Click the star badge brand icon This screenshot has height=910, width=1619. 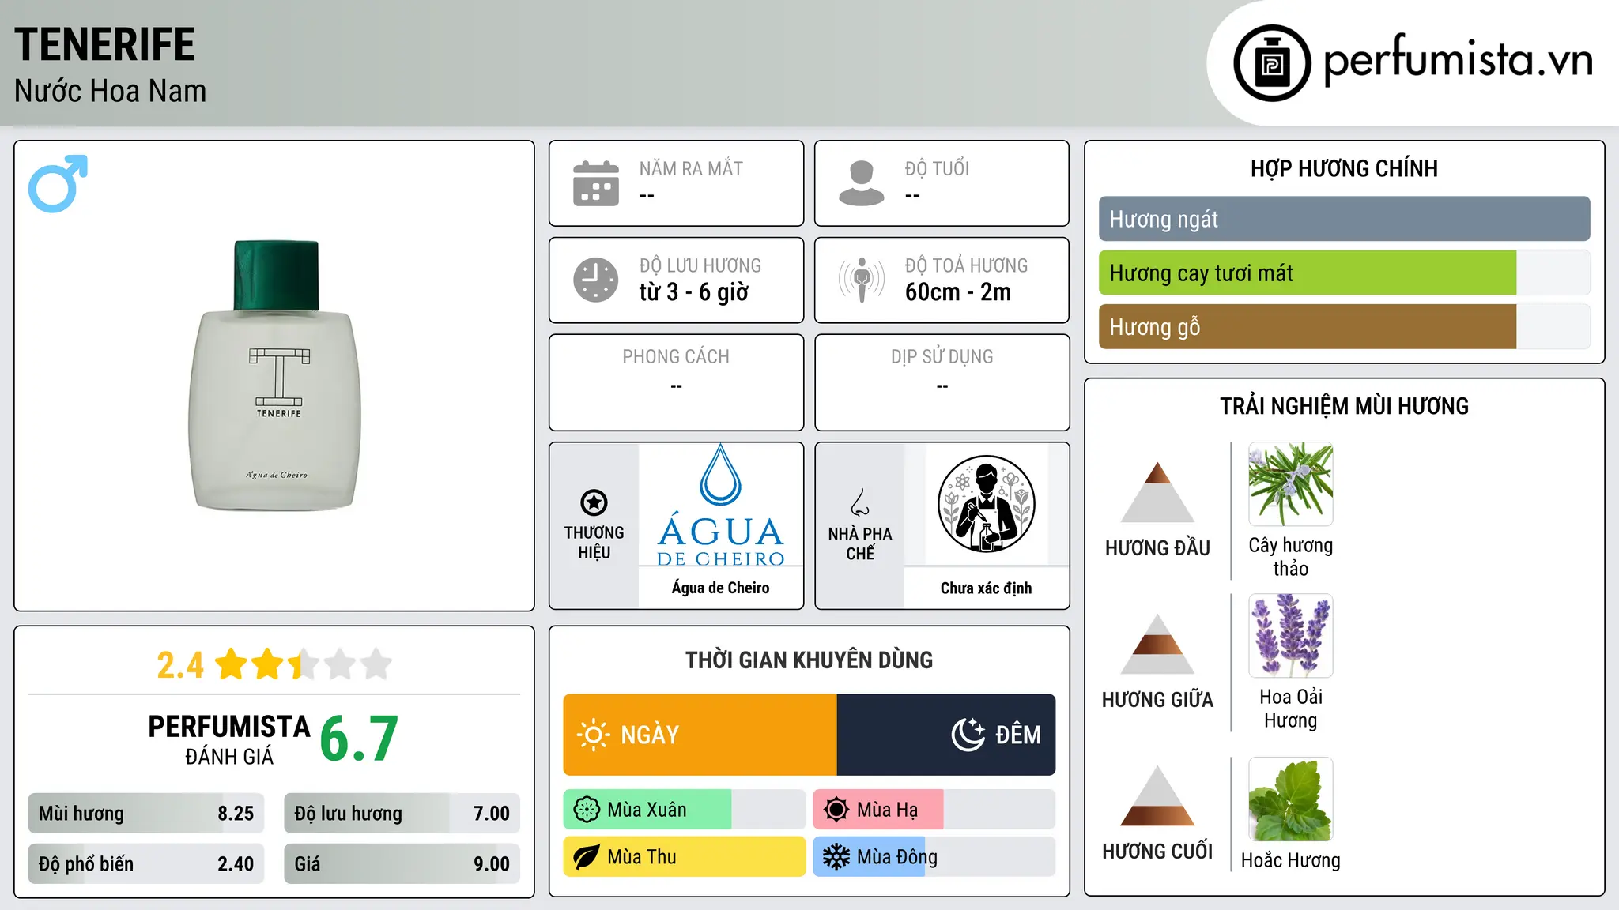[x=594, y=502]
